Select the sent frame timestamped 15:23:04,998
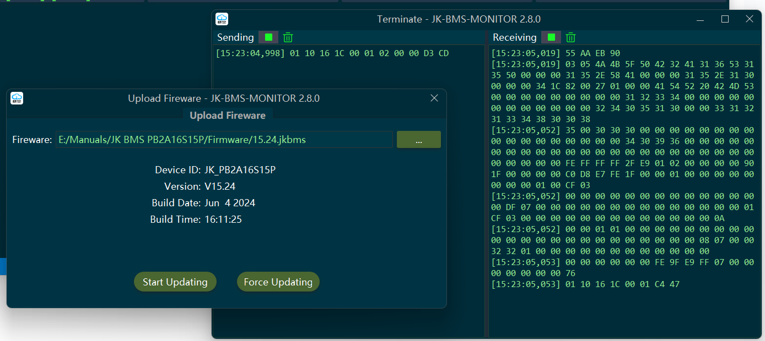This screenshot has width=765, height=341. 332,53
